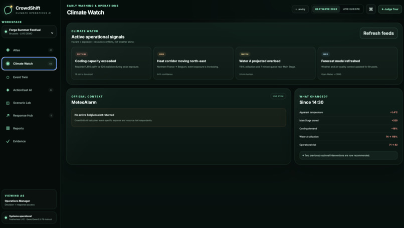Click the 94% confidence text

click(165, 74)
